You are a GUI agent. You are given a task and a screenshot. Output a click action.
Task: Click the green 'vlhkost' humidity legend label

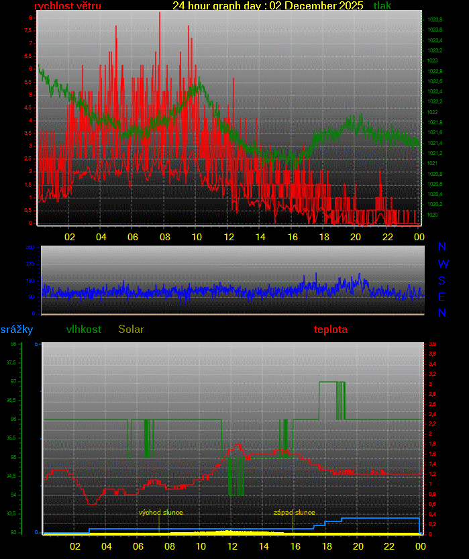(84, 329)
